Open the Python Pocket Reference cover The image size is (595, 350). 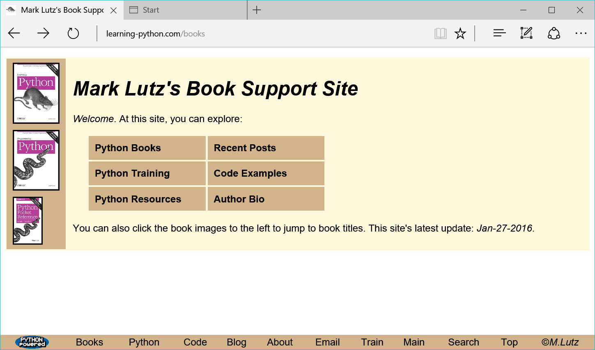(x=28, y=220)
